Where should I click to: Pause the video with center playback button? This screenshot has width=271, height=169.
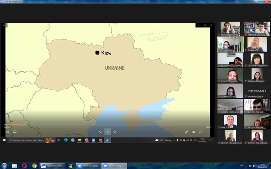(108, 132)
